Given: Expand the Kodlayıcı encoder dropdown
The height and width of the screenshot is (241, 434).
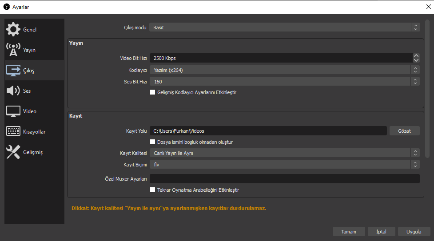Looking at the screenshot, I should tap(284, 70).
